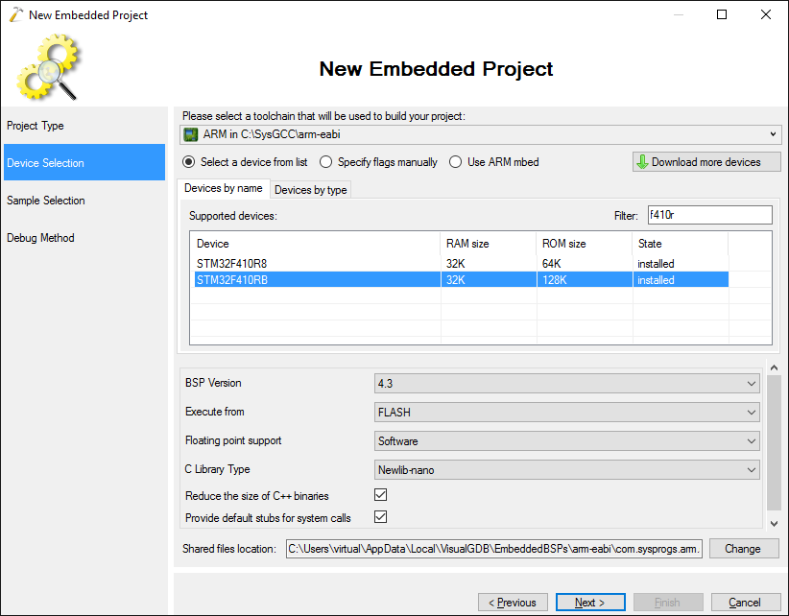Open the BSP Version dropdown
The height and width of the screenshot is (616, 789).
point(566,383)
